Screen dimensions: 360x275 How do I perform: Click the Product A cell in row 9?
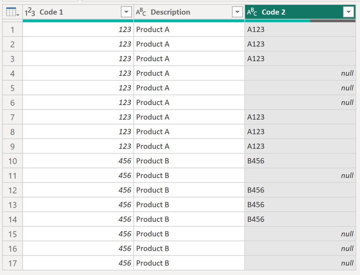(x=189, y=146)
